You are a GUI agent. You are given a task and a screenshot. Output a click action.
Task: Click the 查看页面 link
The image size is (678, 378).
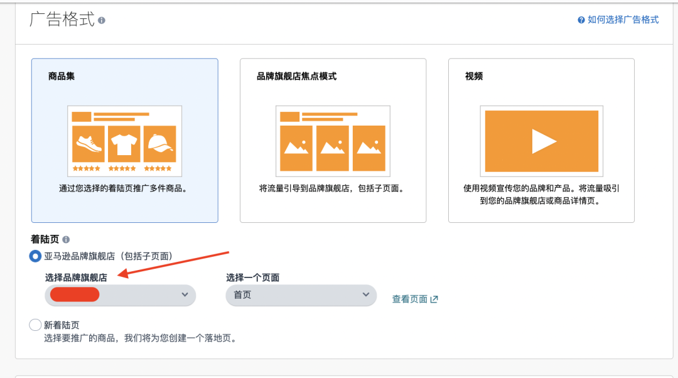tap(411, 300)
